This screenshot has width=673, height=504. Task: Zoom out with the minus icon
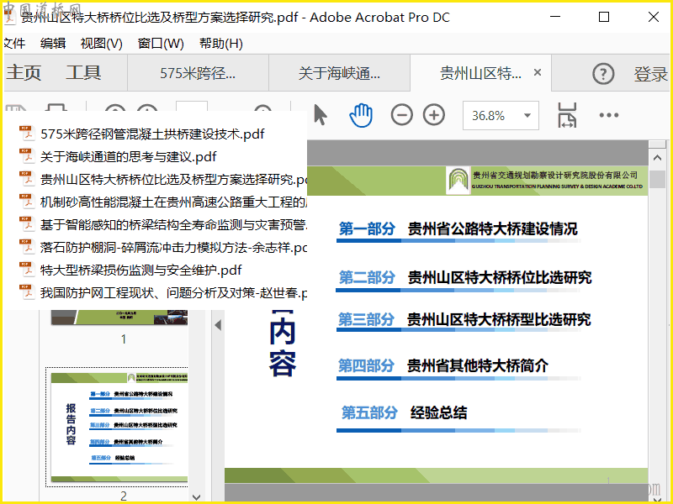pos(402,115)
